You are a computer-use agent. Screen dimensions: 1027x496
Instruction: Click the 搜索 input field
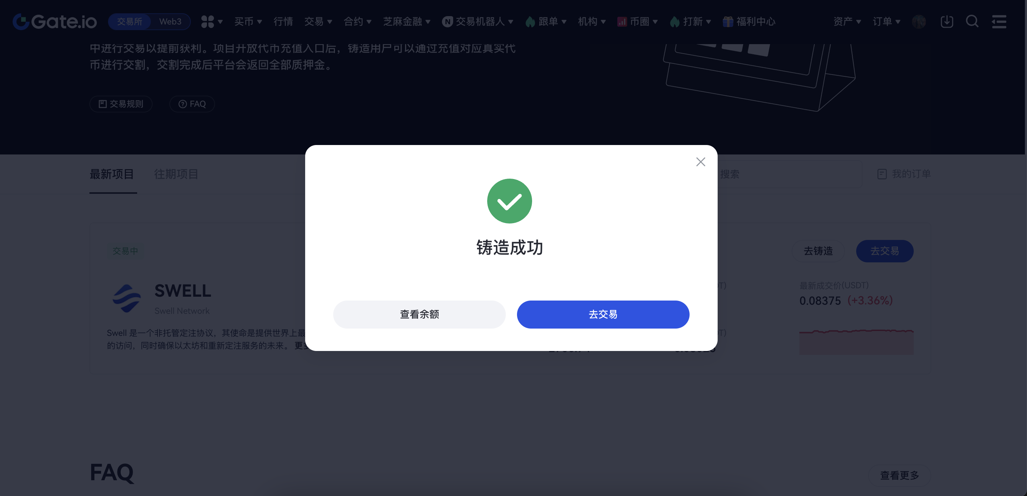click(790, 174)
